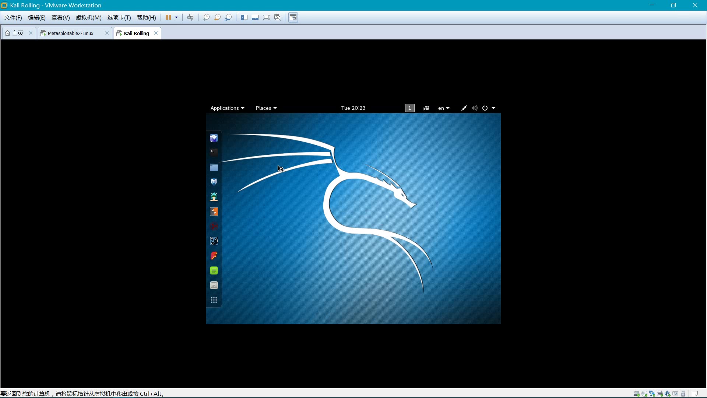The image size is (707, 398).
Task: Enter full screen mode from toolbar
Action: click(266, 17)
